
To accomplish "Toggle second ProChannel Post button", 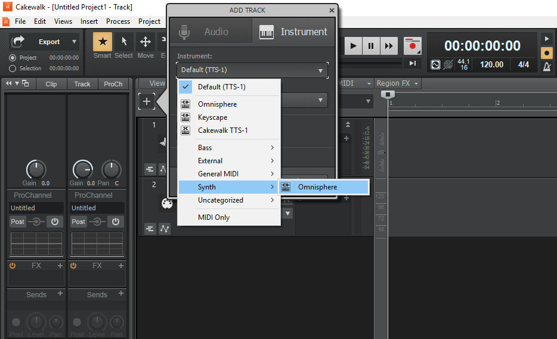I will click(78, 222).
